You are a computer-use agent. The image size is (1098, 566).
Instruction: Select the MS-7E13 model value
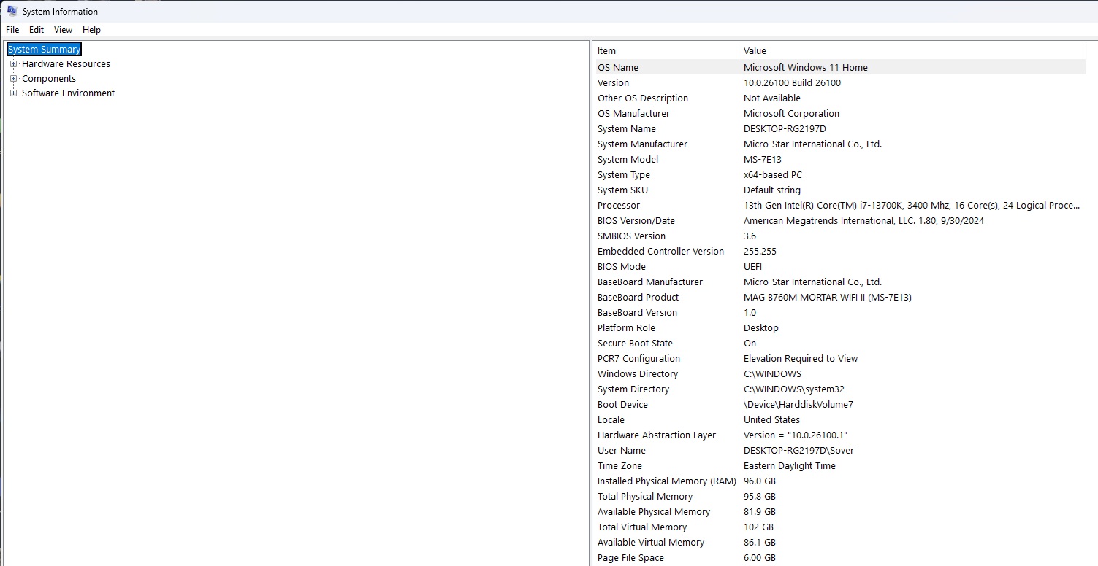(763, 159)
